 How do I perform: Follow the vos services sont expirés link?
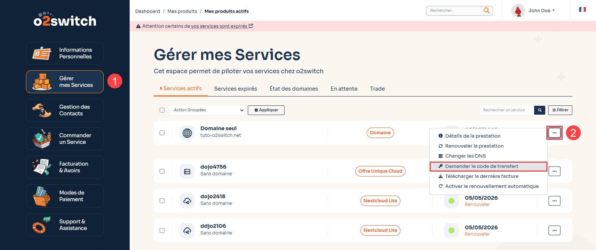(219, 26)
